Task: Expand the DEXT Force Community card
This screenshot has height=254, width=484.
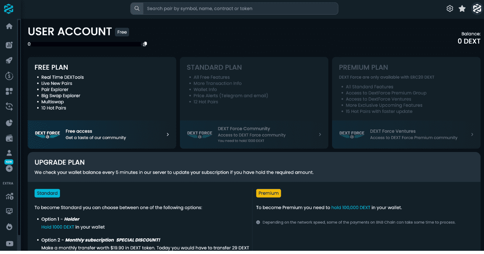Action: [x=254, y=134]
